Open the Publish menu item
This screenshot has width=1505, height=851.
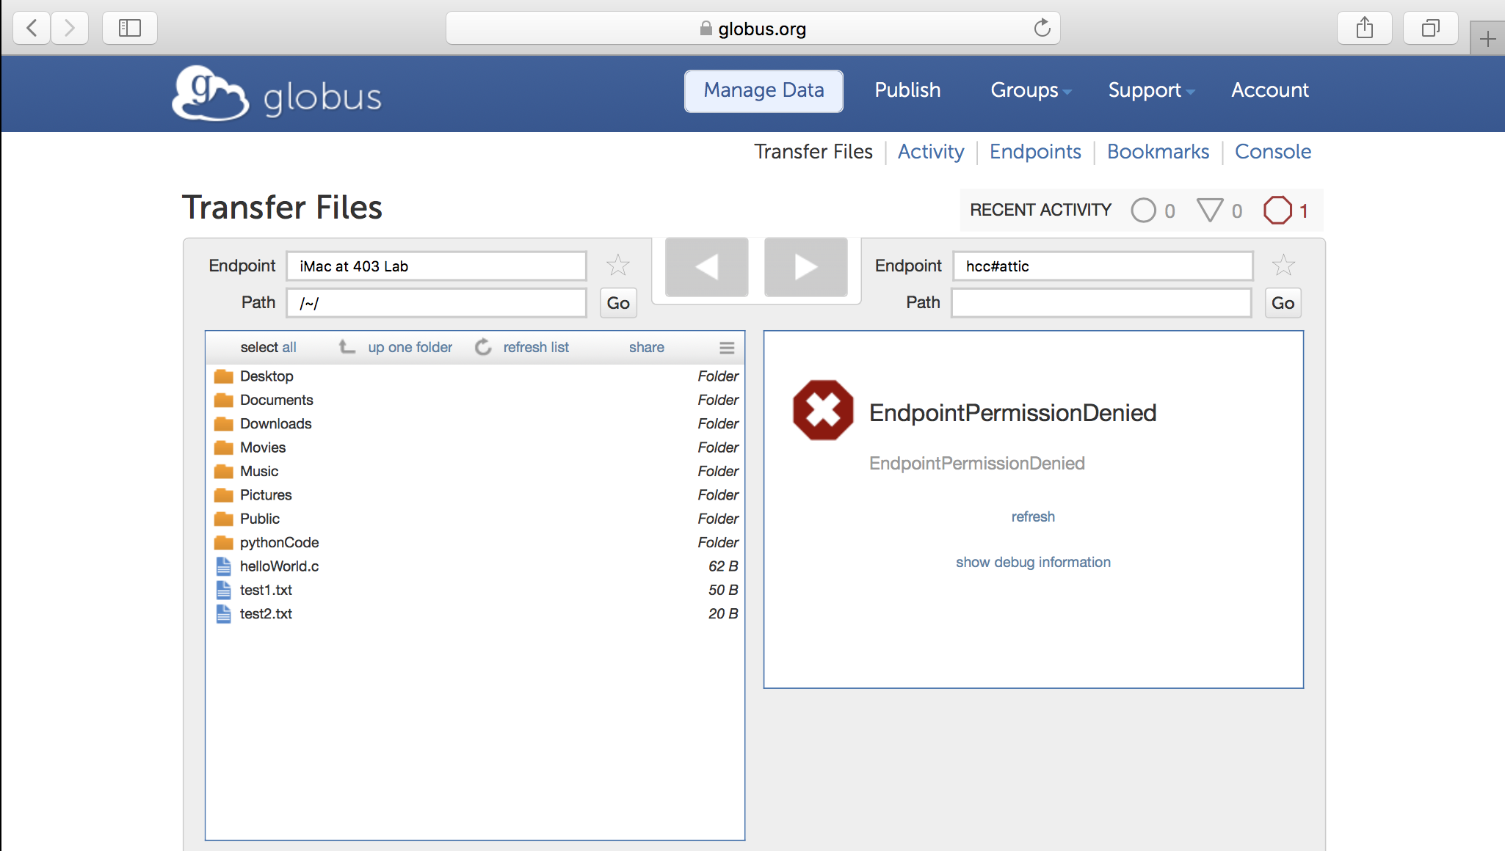coord(907,90)
